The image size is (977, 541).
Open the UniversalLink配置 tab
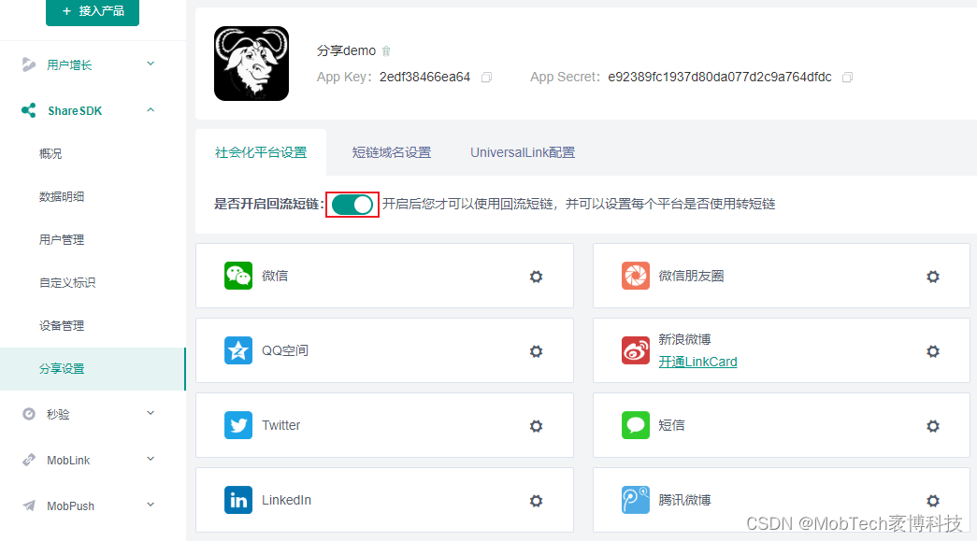click(x=523, y=150)
